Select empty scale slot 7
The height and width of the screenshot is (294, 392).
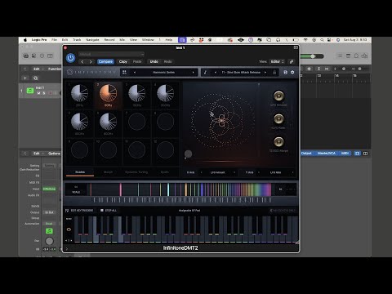click(x=136, y=122)
